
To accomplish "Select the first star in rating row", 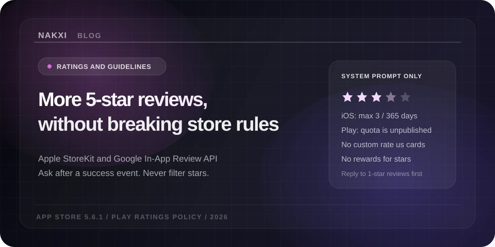I will tap(347, 97).
